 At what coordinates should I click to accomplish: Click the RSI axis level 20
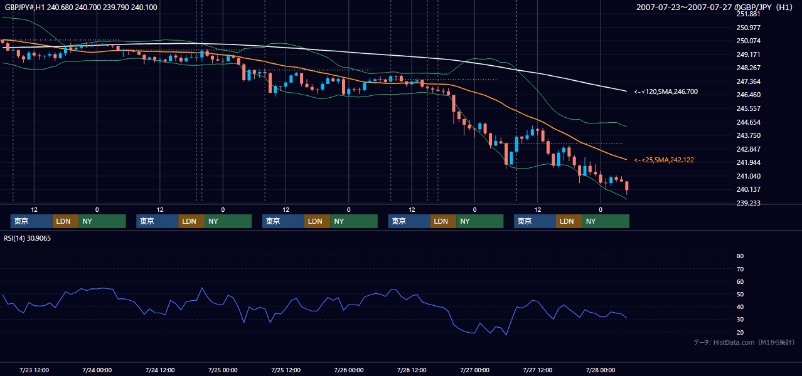pos(740,332)
